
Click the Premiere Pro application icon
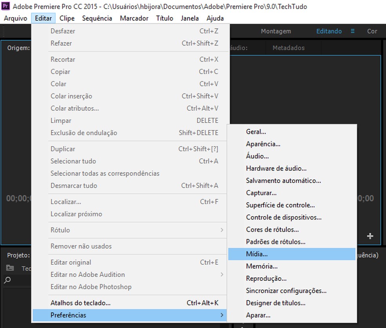coord(5,6)
